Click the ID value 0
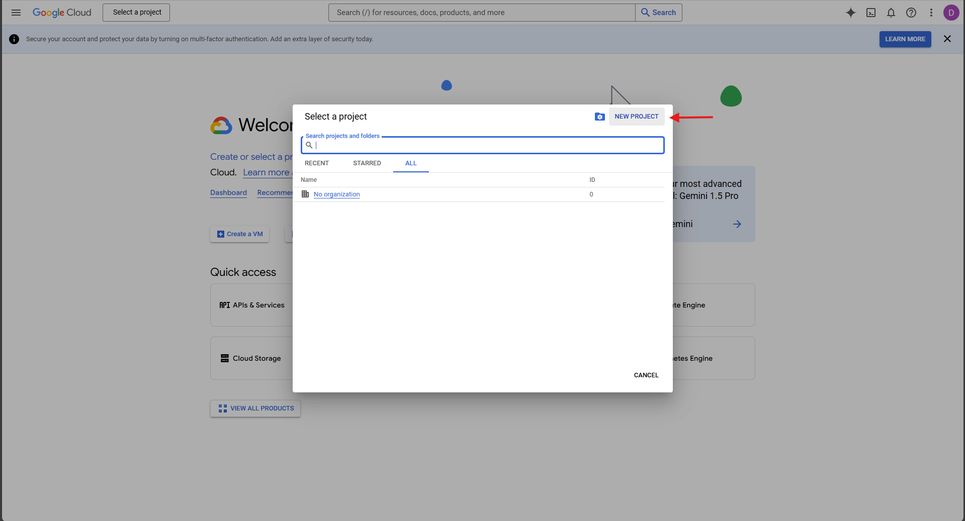 click(591, 194)
